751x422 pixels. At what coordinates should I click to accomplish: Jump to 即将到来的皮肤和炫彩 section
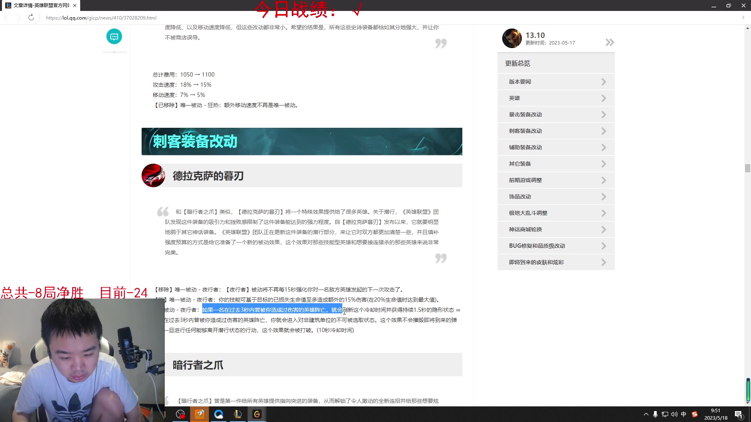pos(556,262)
